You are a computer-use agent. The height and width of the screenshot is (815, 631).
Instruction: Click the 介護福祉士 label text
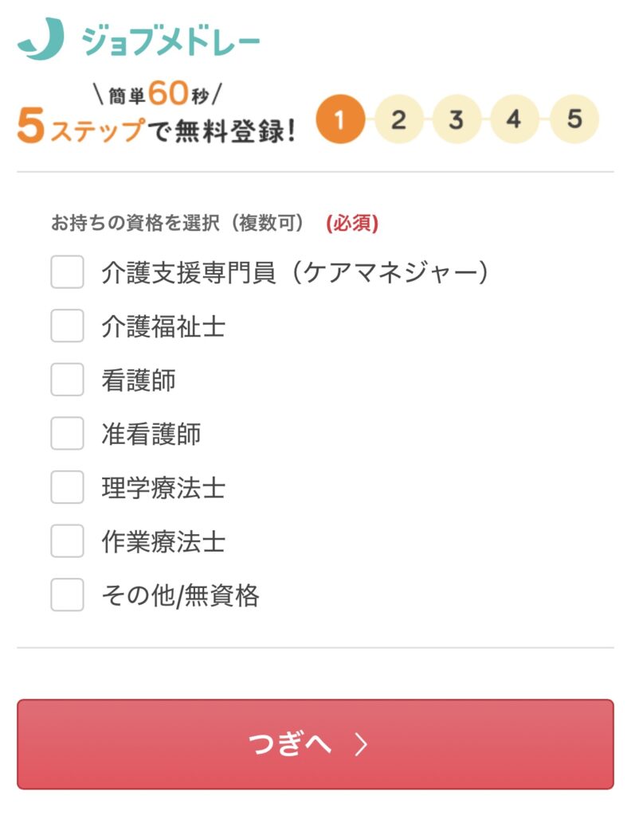(163, 326)
